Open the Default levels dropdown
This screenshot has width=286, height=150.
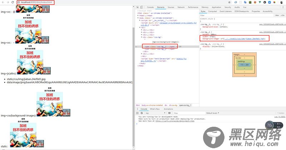coord(212,113)
